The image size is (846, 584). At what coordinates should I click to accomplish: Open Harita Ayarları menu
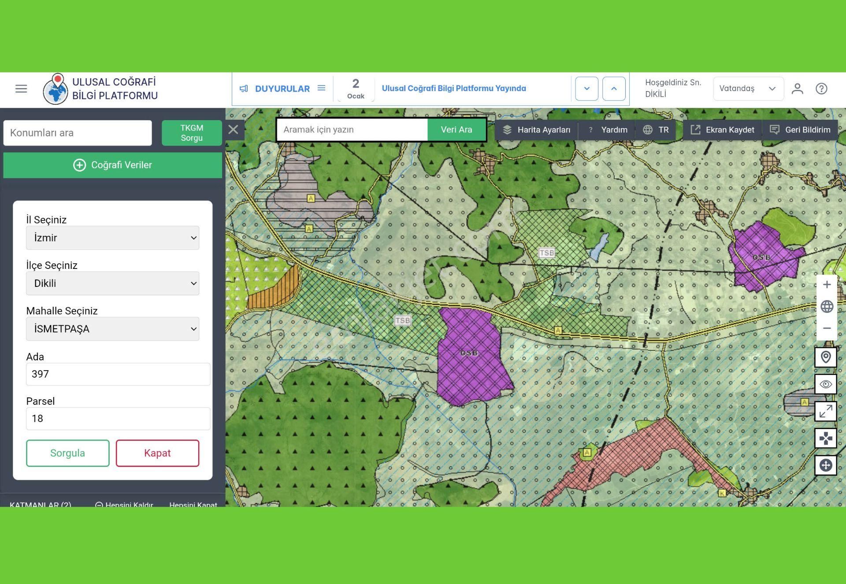(537, 130)
